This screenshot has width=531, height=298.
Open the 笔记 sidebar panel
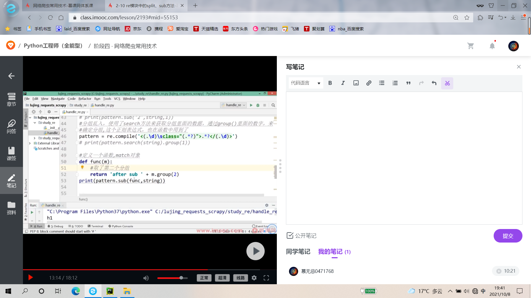point(11,181)
